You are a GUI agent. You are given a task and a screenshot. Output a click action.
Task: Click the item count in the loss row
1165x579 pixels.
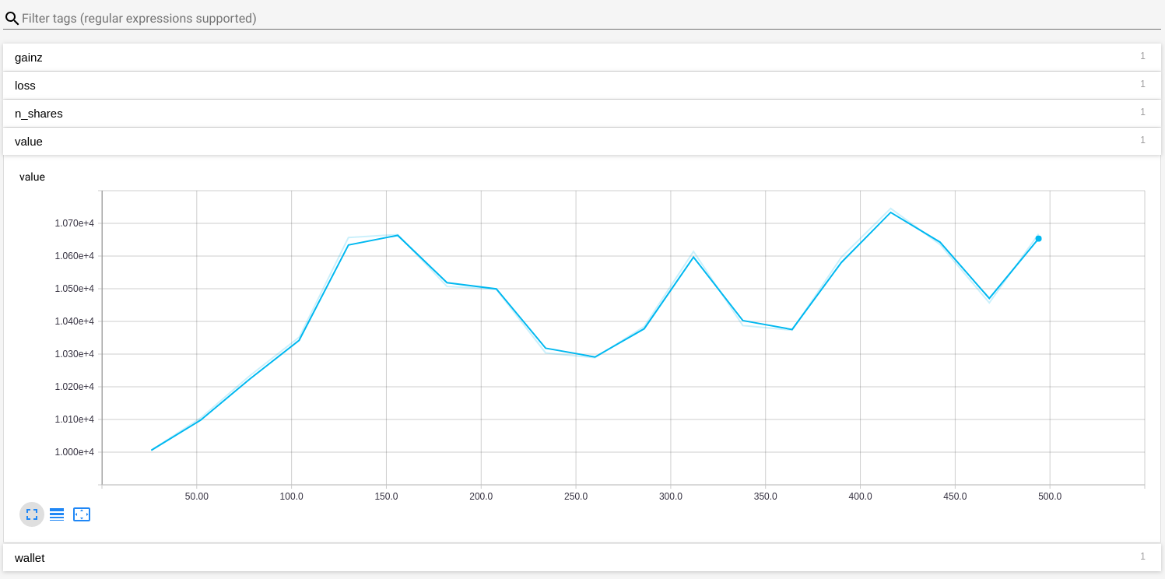pos(1142,84)
